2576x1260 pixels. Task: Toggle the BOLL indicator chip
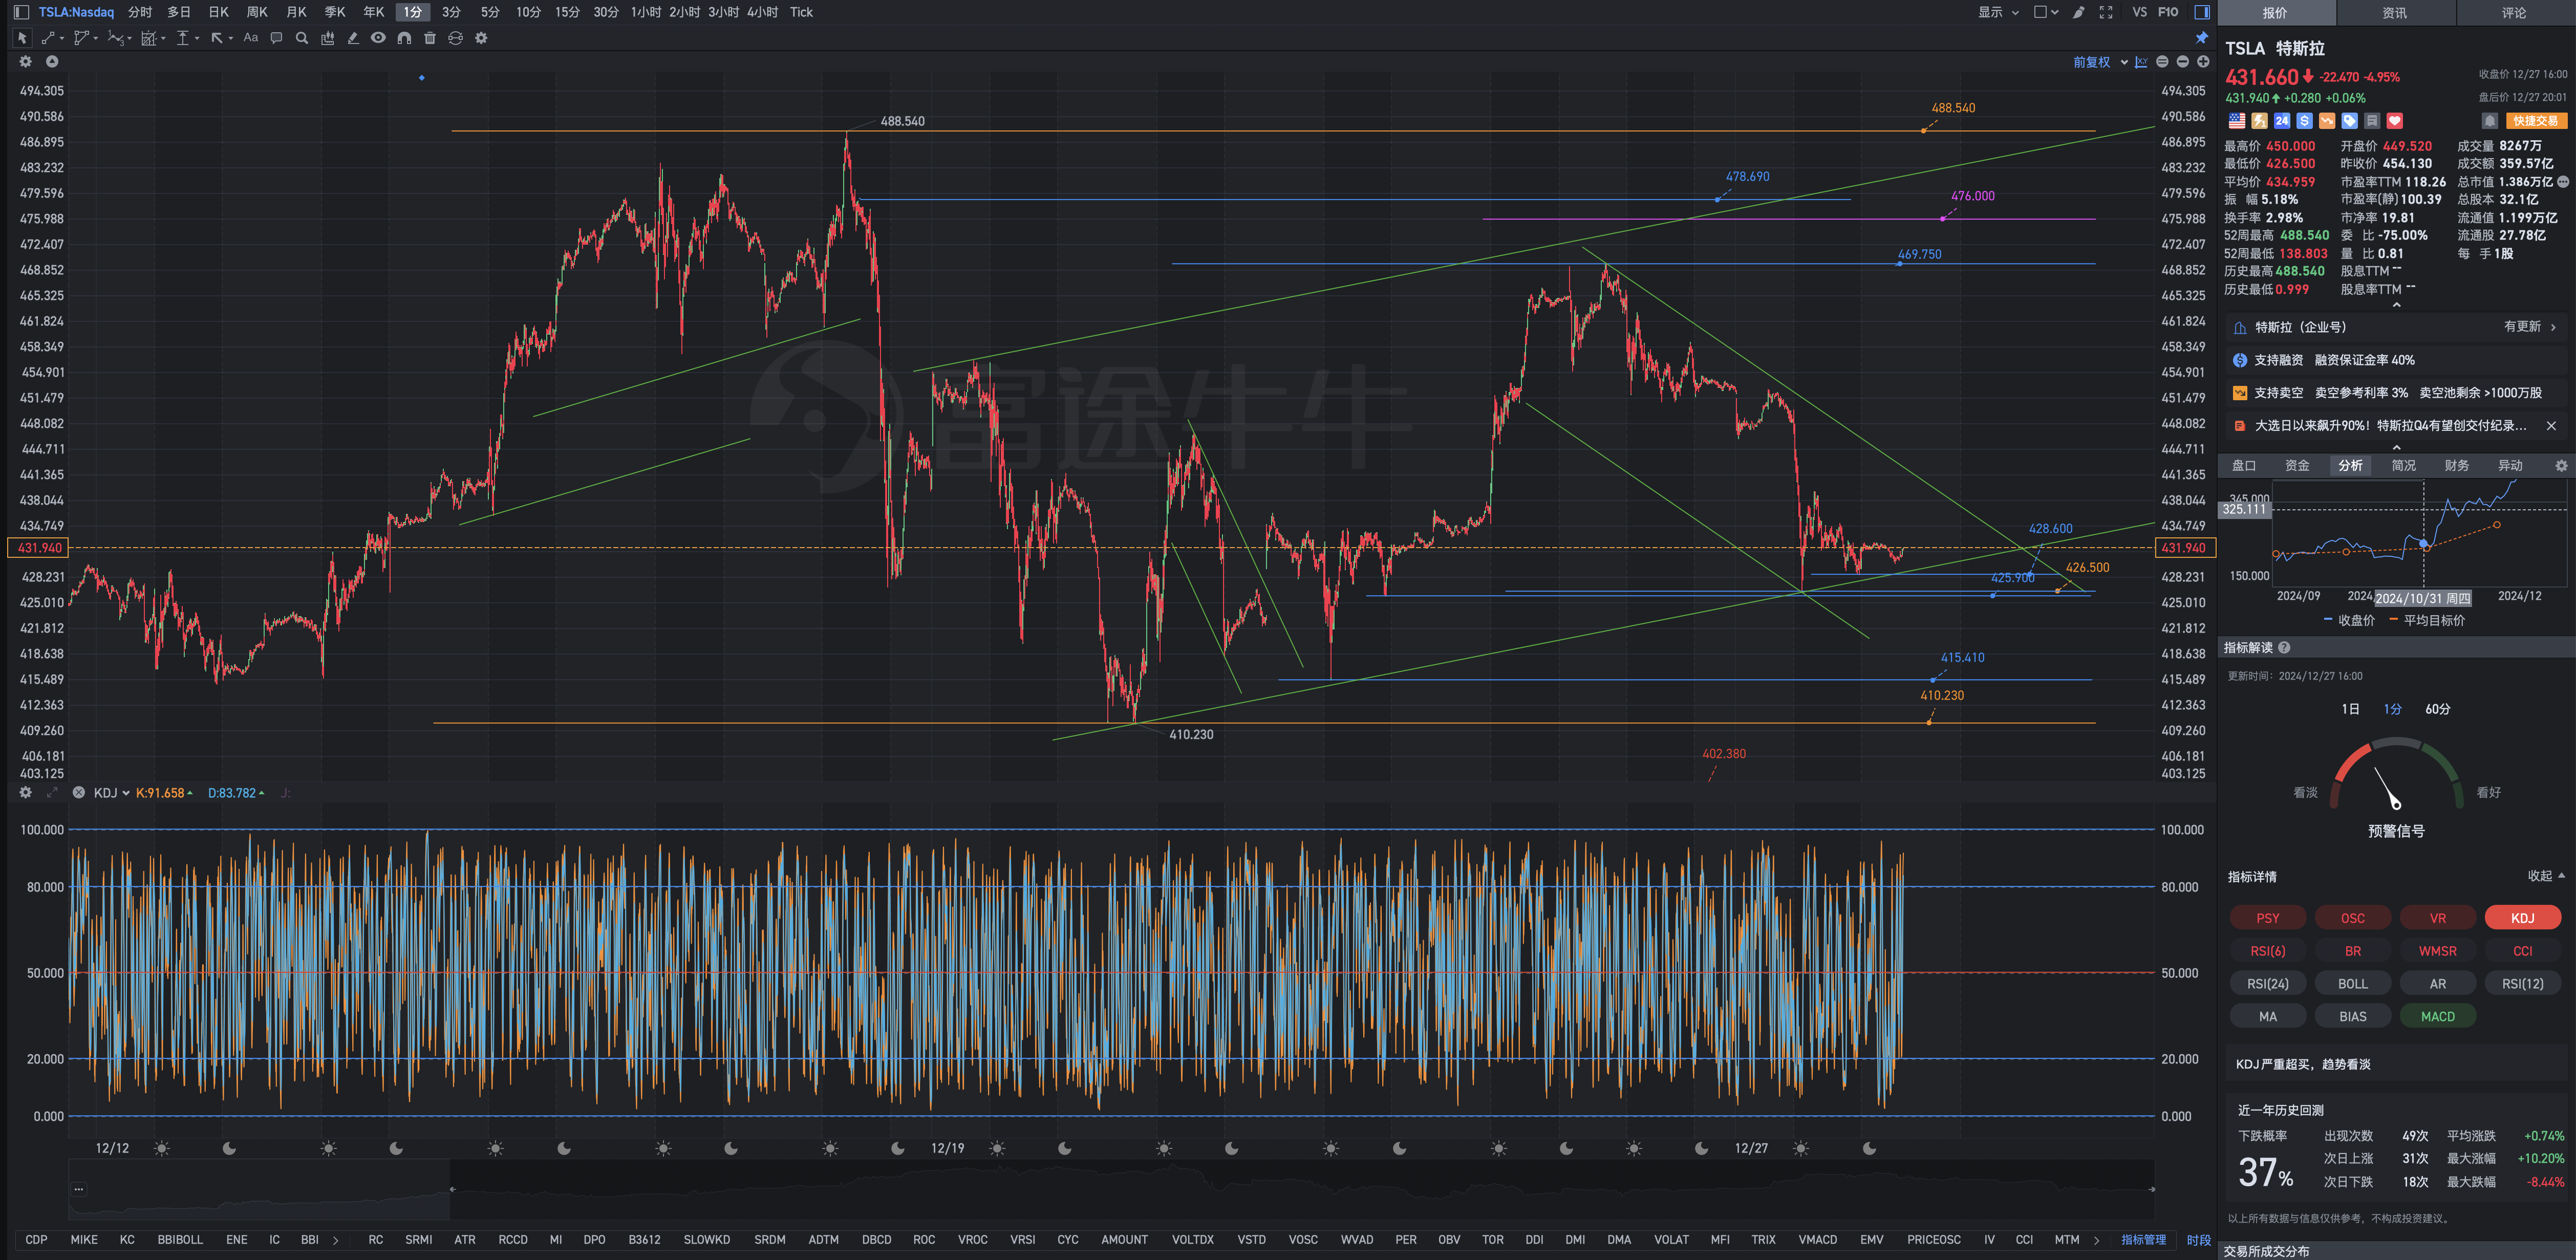click(2352, 984)
